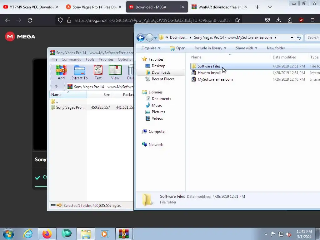Image resolution: width=320 pixels, height=240 pixels.
Task: Open Music library in navigation pane
Action: (157, 105)
